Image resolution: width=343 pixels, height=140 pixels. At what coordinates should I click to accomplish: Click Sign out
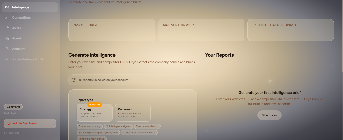[x=12, y=133]
